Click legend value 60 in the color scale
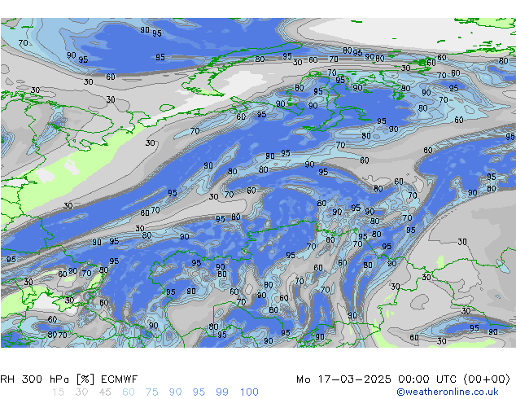 [129, 392]
